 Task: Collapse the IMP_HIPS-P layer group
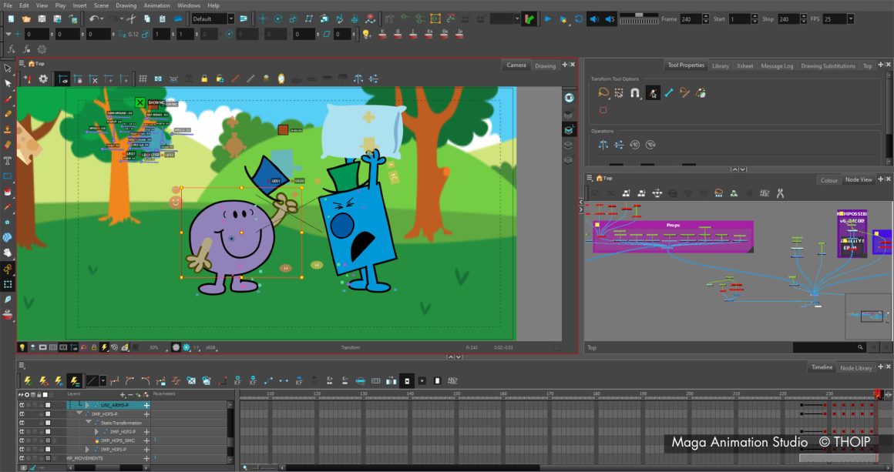[79, 414]
